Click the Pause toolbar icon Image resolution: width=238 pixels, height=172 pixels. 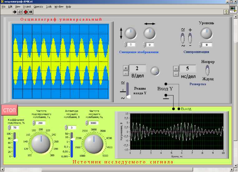(31, 12)
